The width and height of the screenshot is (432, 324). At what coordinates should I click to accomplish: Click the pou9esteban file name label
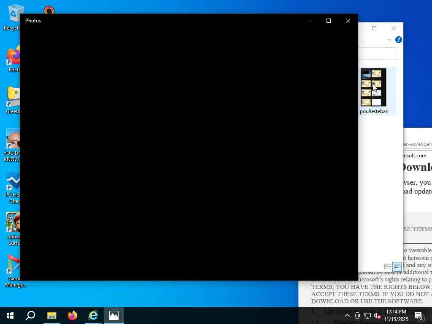[x=374, y=111]
